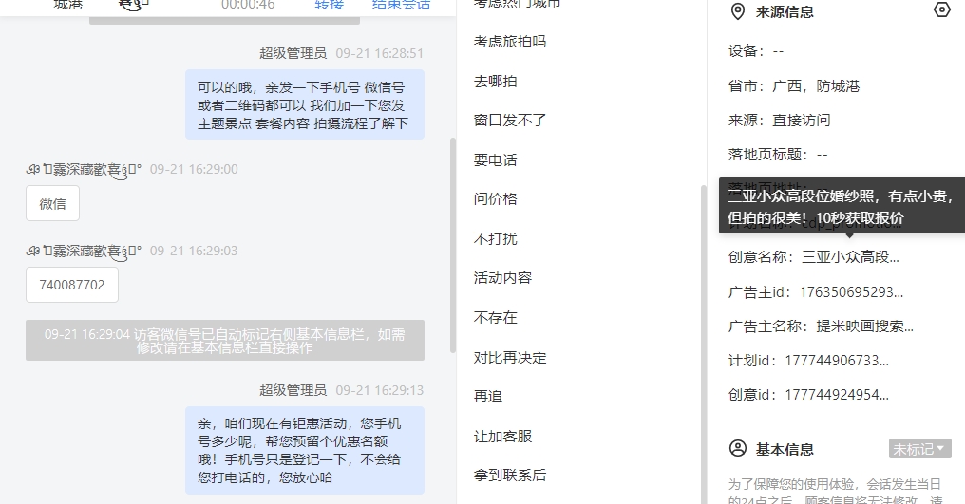Open the 未标记 dropdown
965x504 pixels.
pos(919,449)
